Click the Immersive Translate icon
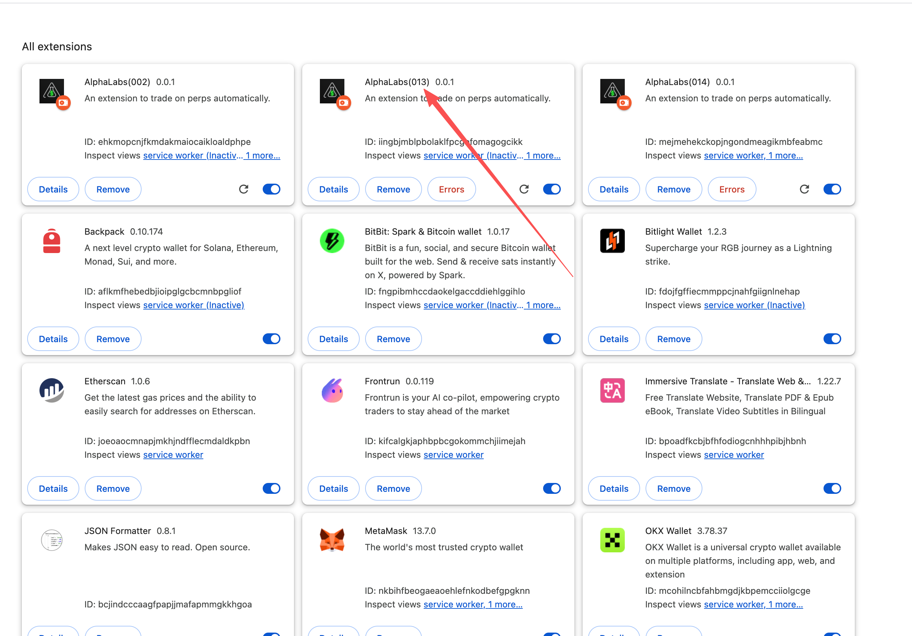The image size is (912, 636). tap(612, 390)
